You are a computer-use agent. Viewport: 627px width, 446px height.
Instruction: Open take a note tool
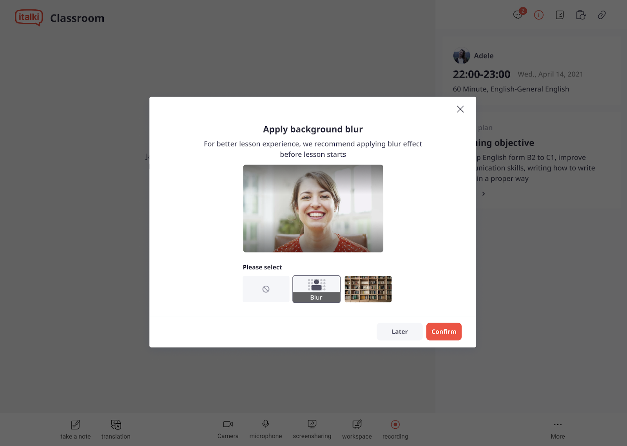point(76,430)
